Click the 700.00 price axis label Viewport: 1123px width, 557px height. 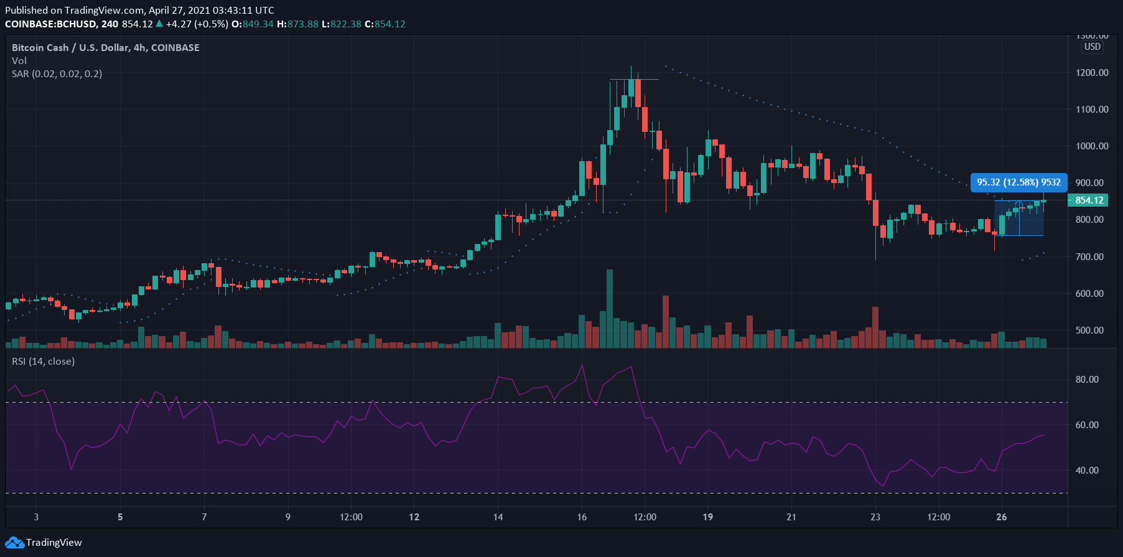click(x=1089, y=256)
